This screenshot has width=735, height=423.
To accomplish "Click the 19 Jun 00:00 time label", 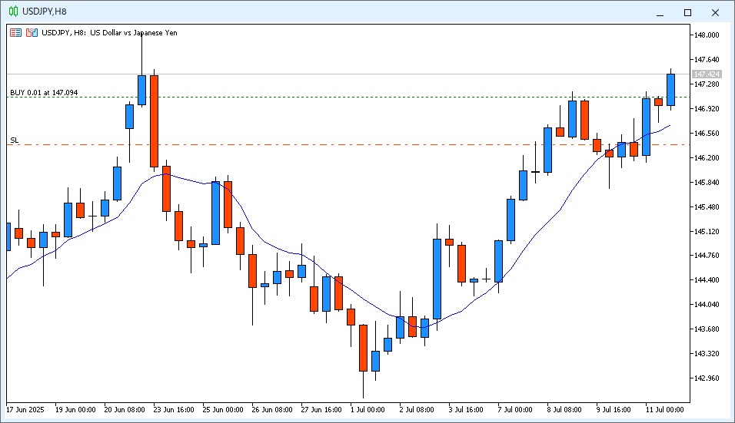I will pyautogui.click(x=75, y=409).
